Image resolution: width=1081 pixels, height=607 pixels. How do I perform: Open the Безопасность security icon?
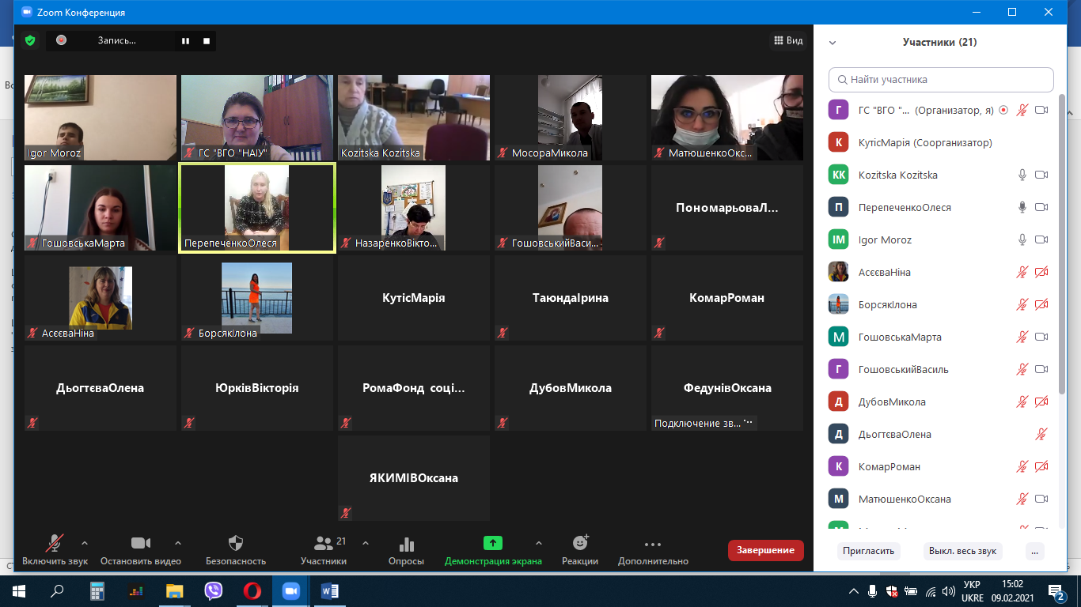(x=235, y=544)
